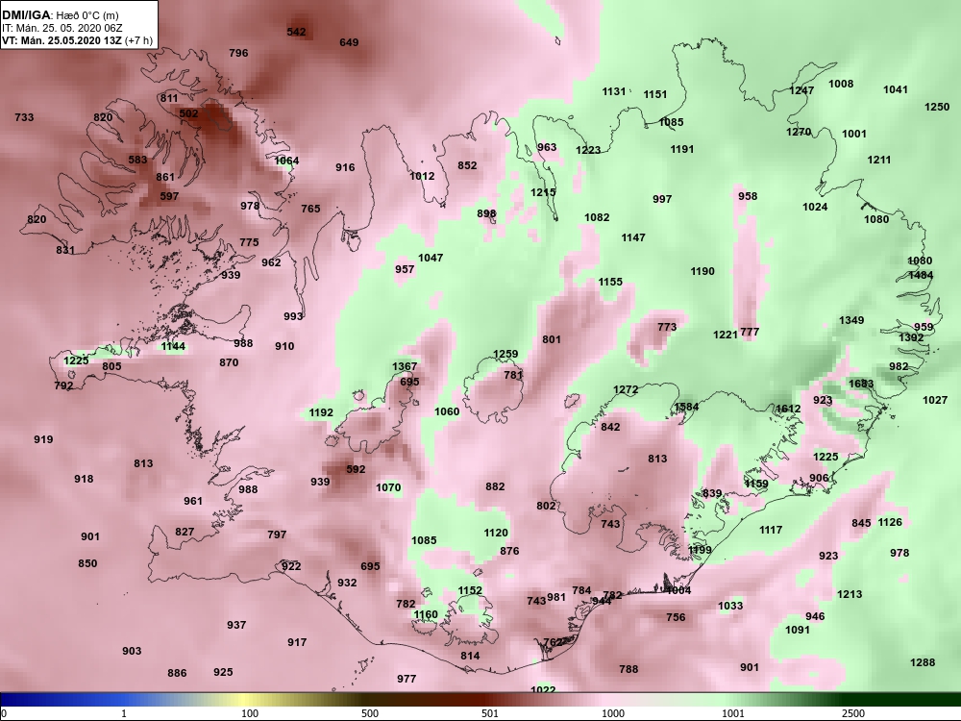Click the map value 937

click(x=236, y=625)
